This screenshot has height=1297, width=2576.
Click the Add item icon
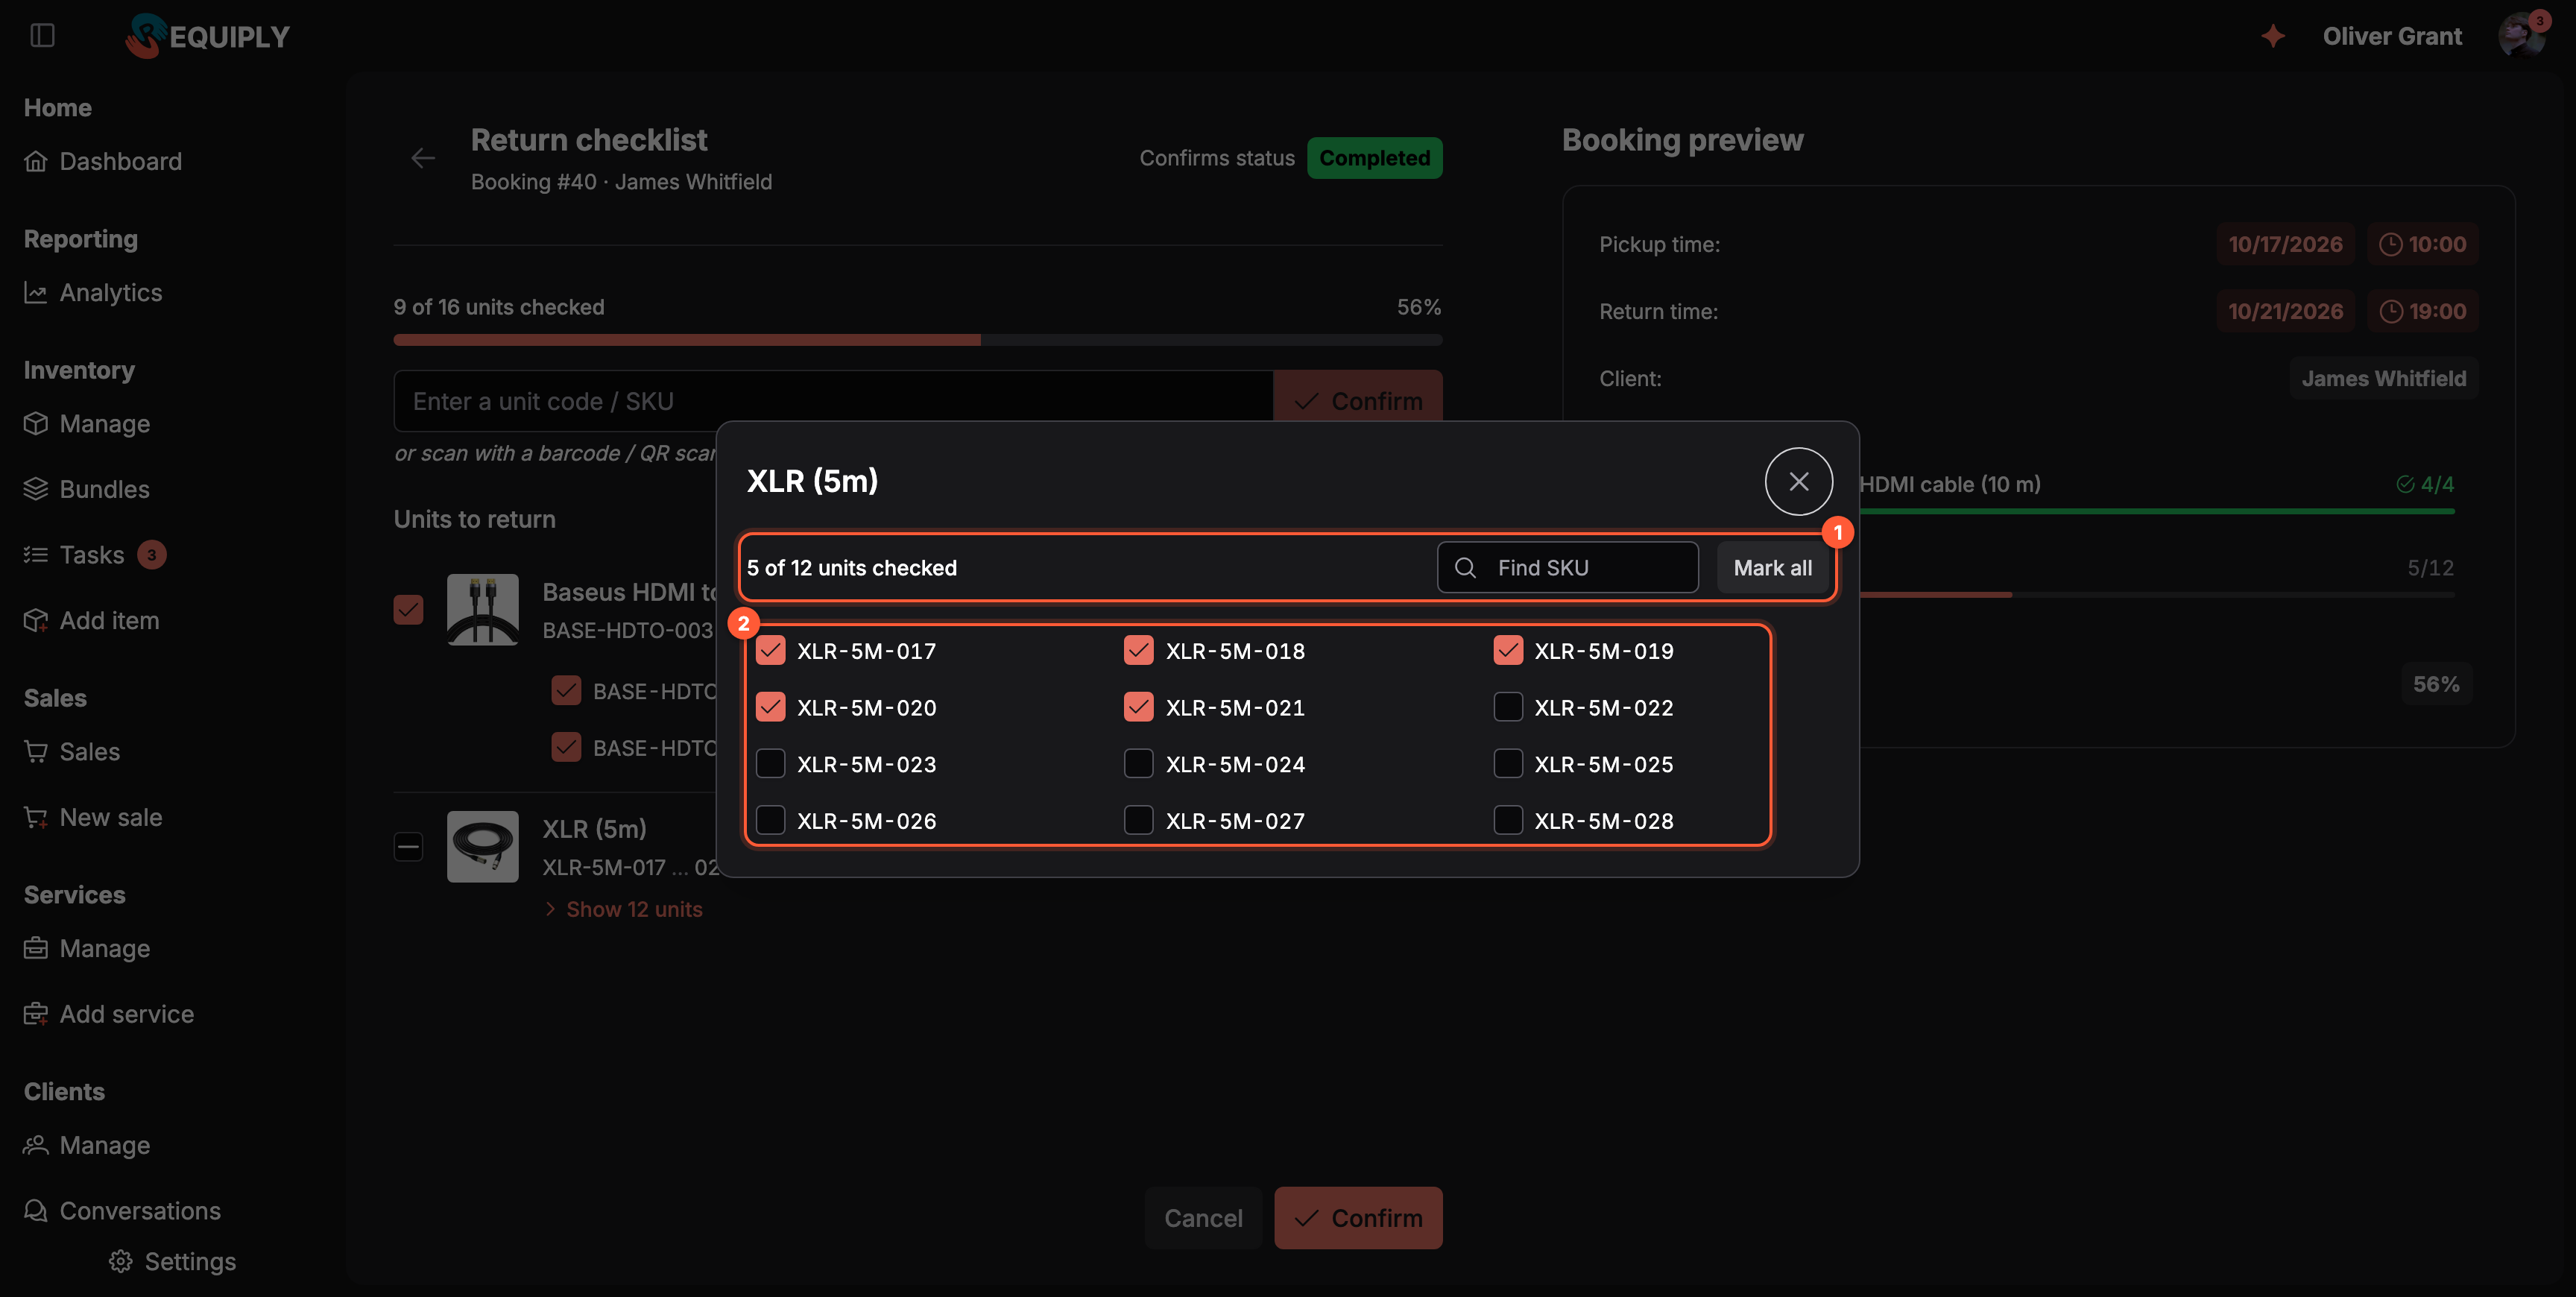tap(36, 621)
